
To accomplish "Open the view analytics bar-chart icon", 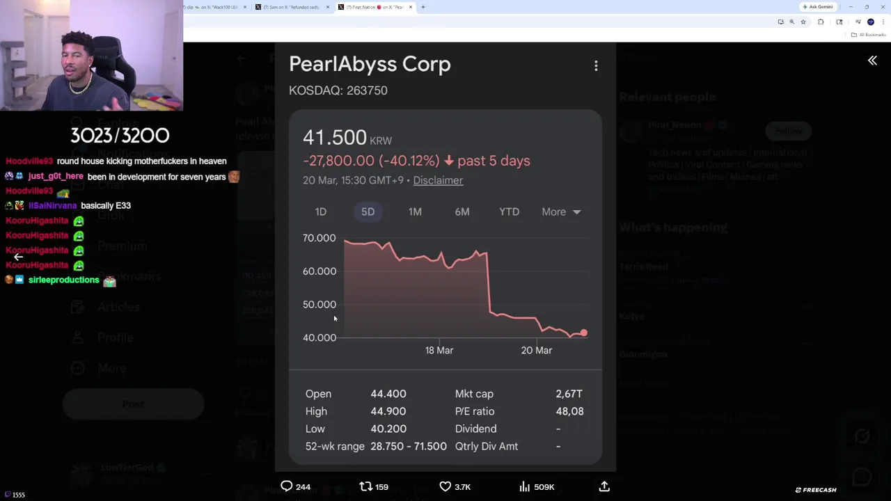I will 525,486.
